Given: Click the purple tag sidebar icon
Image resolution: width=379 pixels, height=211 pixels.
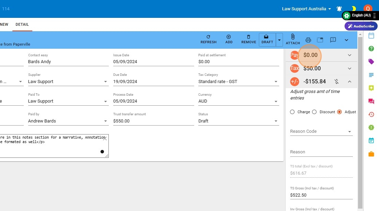Looking at the screenshot, I should coord(371,62).
